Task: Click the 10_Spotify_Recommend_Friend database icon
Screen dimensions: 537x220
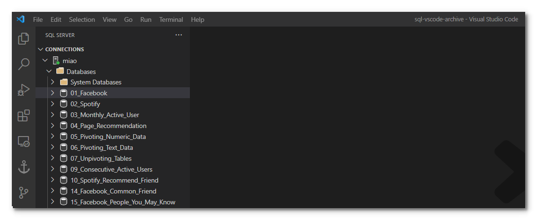Action: (64, 180)
